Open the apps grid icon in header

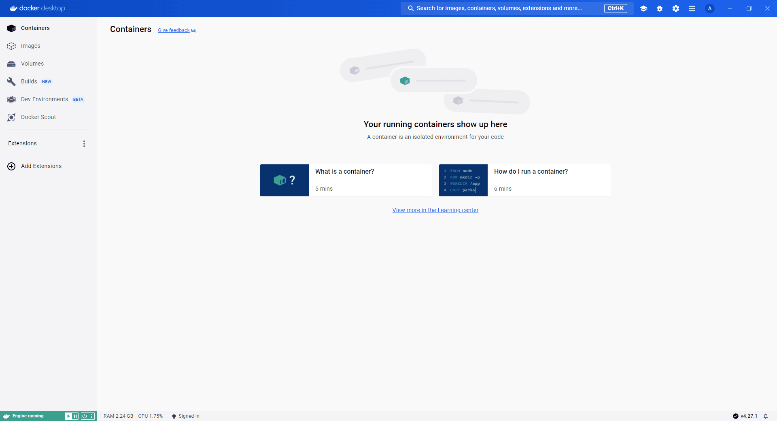click(692, 9)
